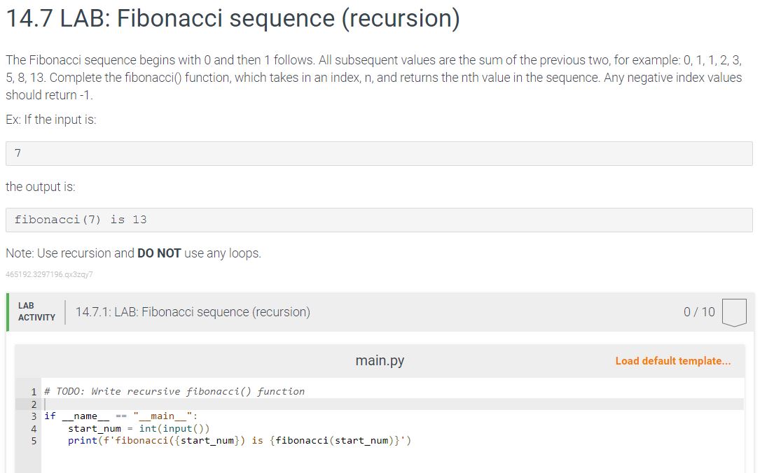Click the start_num = int(input()) code line
The width and height of the screenshot is (774, 473).
tap(139, 428)
